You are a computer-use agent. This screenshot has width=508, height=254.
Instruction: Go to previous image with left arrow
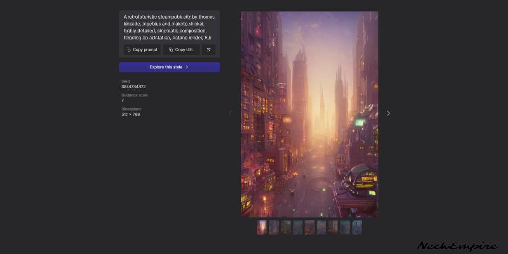(230, 113)
